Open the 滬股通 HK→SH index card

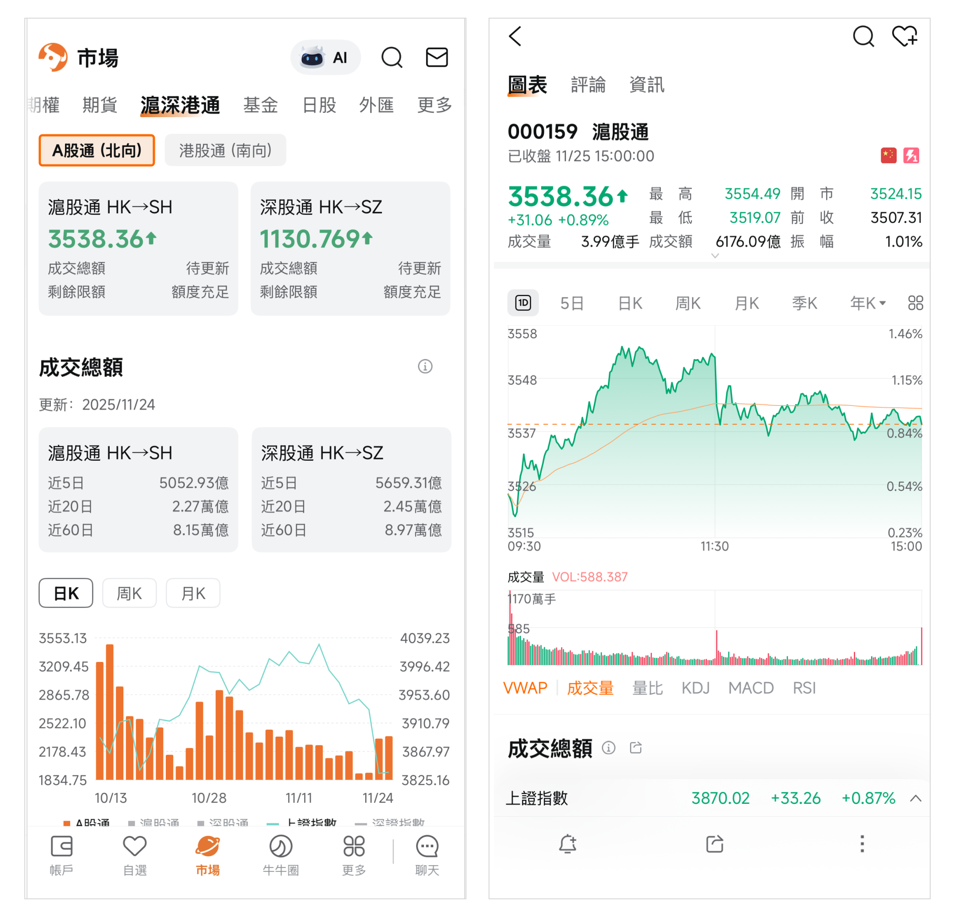pos(138,248)
